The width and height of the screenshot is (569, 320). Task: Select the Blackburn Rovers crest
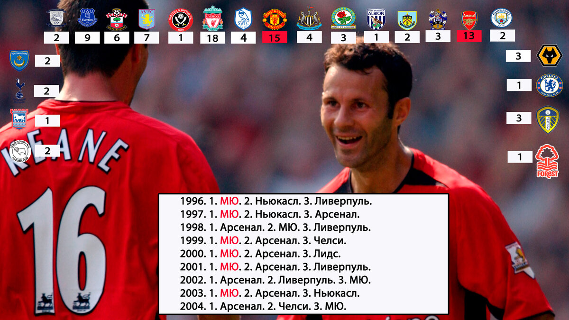point(343,18)
